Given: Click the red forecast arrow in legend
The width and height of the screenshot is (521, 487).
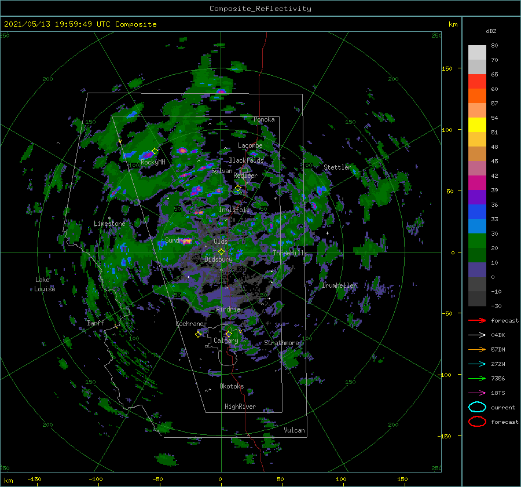Looking at the screenshot, I should pyautogui.click(x=477, y=320).
